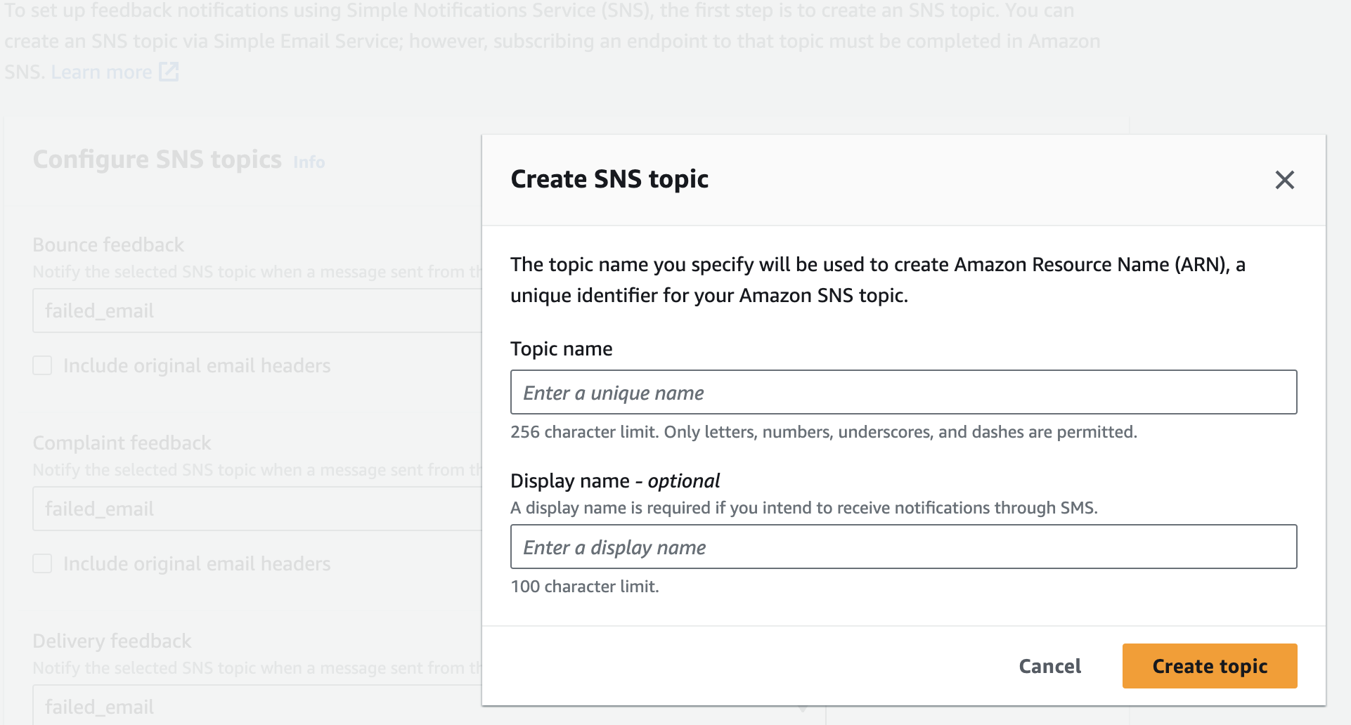Click the Bounce feedback heading

(108, 244)
